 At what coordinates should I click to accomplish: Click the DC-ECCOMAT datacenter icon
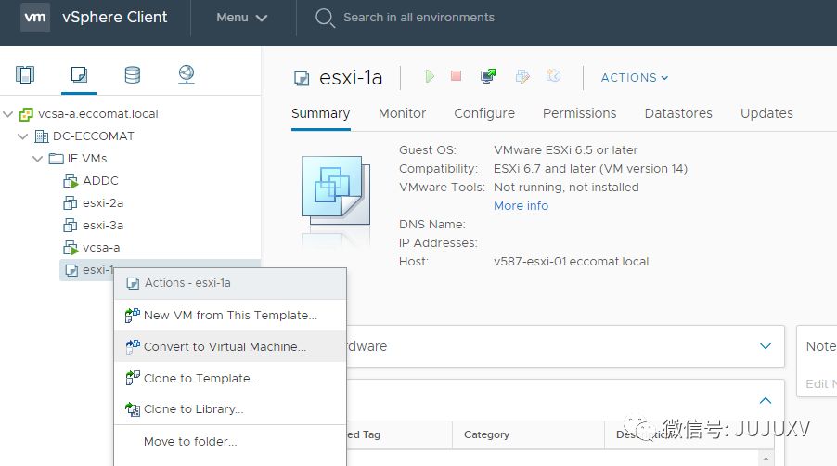pos(42,136)
